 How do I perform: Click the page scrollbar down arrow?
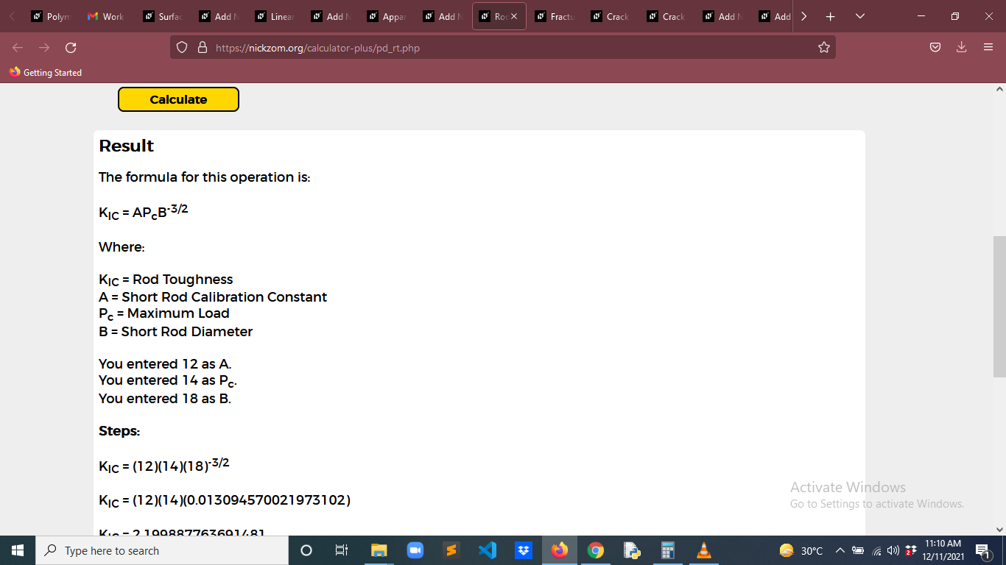[999, 529]
